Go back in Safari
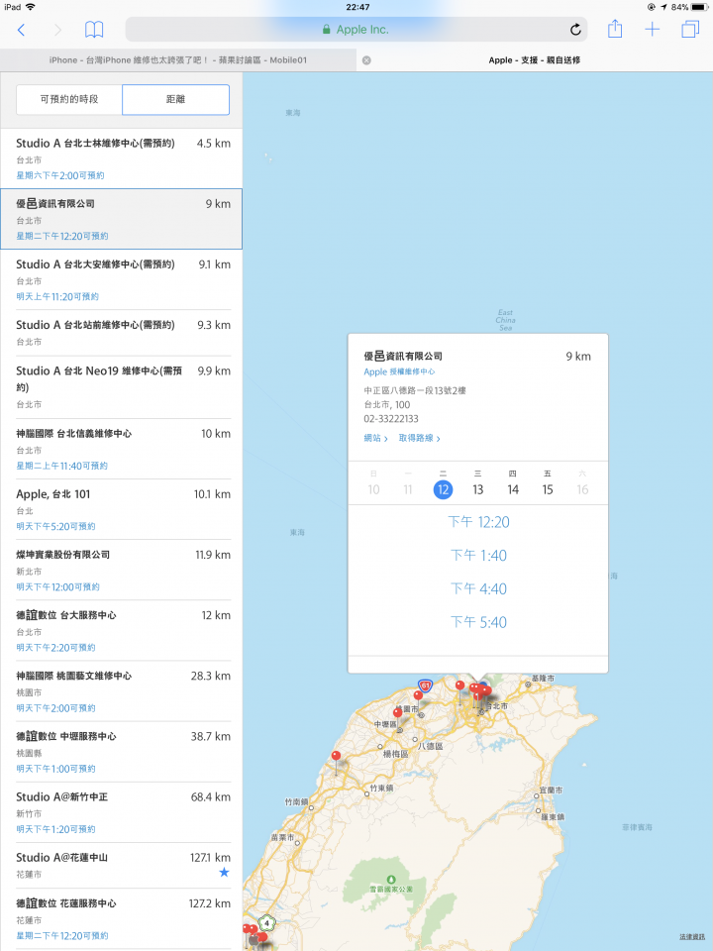The image size is (713, 951). pyautogui.click(x=21, y=30)
